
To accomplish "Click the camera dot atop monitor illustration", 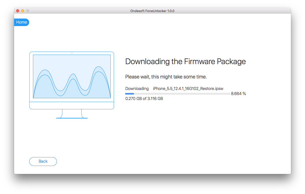I will click(x=72, y=53).
